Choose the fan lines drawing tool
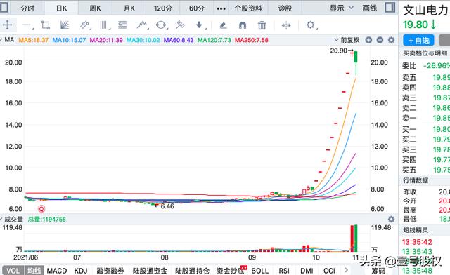This screenshot has height=275, width=450. tap(65, 25)
